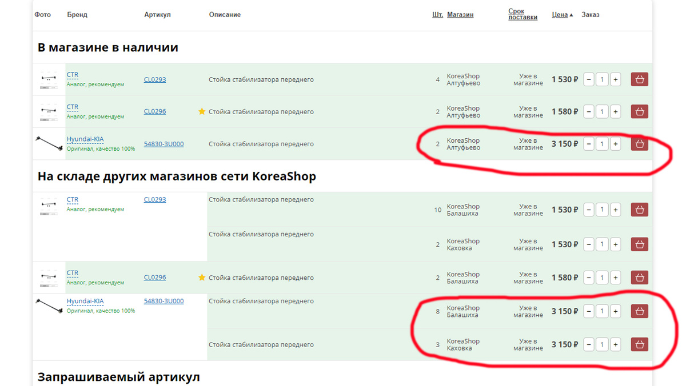Viewport: 686px width, 386px height.
Task: Focus quantity field in Алтуфьево 3 150 ₽ row
Action: pyautogui.click(x=602, y=144)
